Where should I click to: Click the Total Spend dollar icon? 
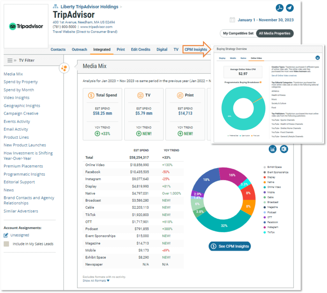[x=91, y=95]
